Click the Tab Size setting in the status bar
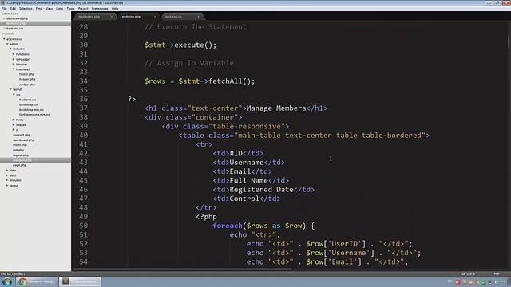 coord(468,274)
